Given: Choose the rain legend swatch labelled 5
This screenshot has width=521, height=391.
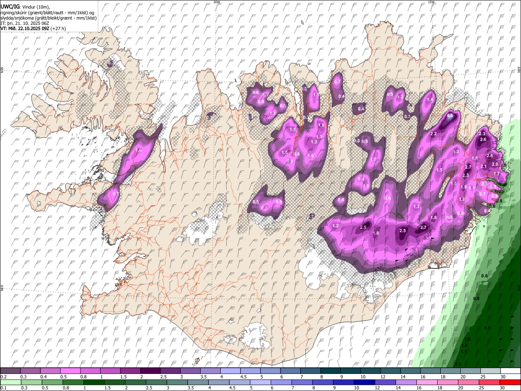Looking at the screenshot, I should (260, 382).
